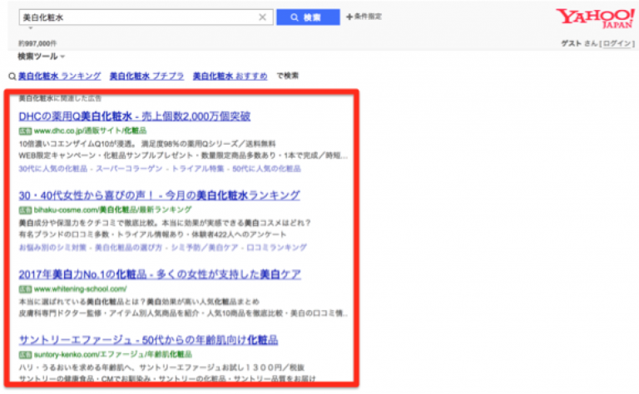639x394 pixels.
Task: Click description line starting ハリ・うるおいを求める
Action: tap(161, 367)
